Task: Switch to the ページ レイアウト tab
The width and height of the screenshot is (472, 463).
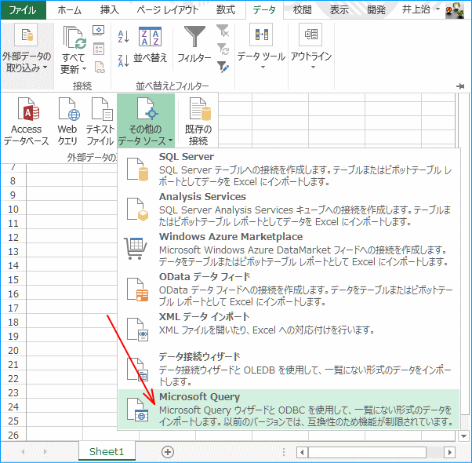Action: [167, 10]
